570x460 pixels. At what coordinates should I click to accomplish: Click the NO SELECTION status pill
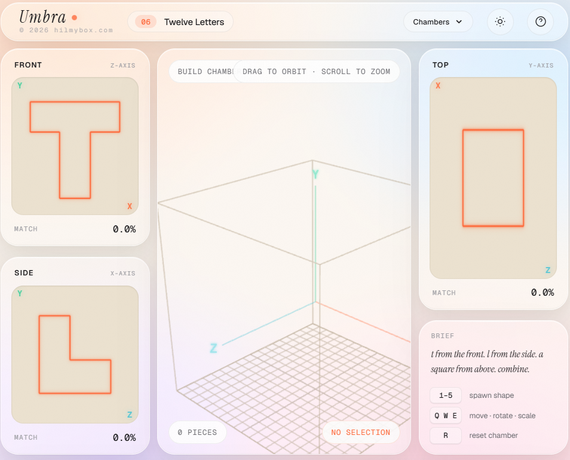click(x=361, y=433)
